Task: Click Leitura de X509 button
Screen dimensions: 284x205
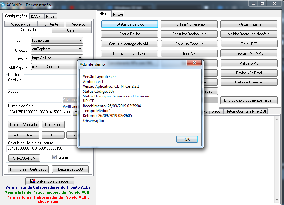Action: (x=71, y=169)
